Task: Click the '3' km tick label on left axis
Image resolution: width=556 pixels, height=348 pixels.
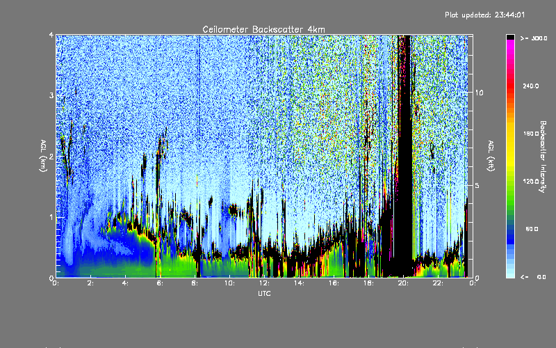Action: (51, 95)
